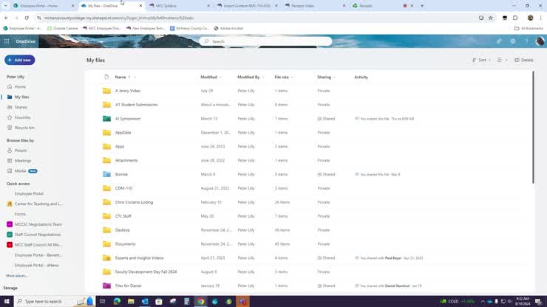This screenshot has height=307, width=547.
Task: Click Shared status for Files for Daniel
Action: pyautogui.click(x=326, y=286)
